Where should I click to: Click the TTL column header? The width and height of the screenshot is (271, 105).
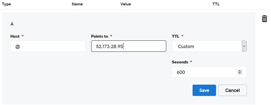(216, 4)
